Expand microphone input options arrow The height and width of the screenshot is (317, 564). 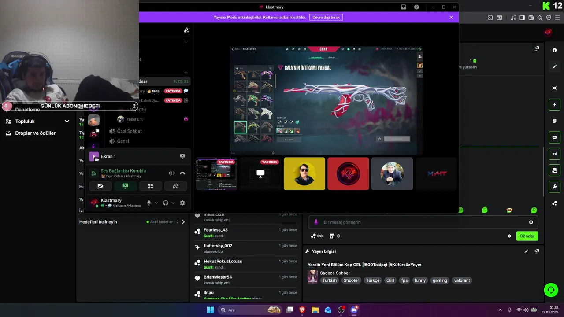[156, 203]
